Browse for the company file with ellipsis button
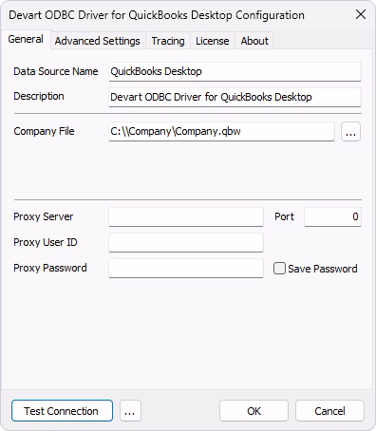376x431 pixels. click(350, 131)
